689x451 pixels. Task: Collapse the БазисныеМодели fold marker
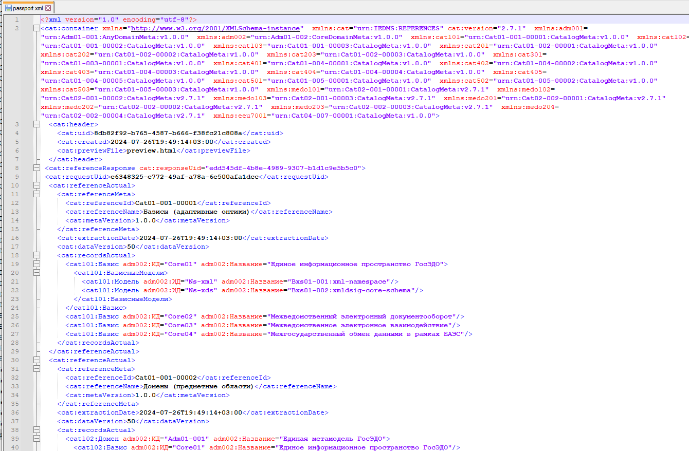click(x=36, y=273)
